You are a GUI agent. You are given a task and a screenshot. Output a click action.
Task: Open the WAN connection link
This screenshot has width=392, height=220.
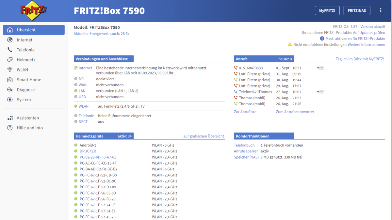83,85
